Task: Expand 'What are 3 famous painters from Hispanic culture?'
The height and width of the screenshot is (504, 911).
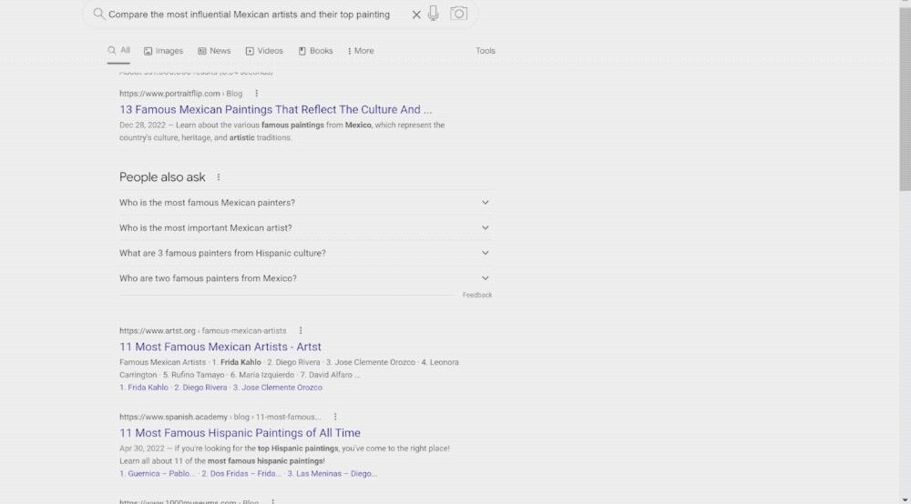Action: [485, 253]
